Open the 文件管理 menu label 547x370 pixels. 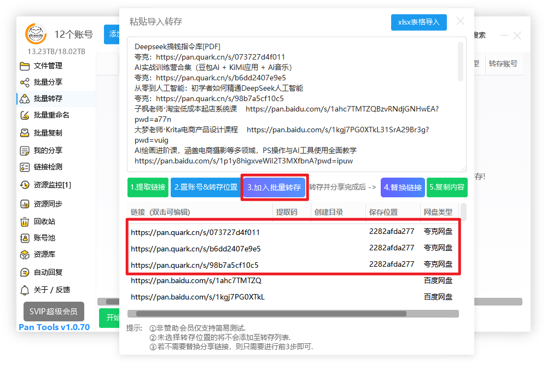click(x=48, y=66)
